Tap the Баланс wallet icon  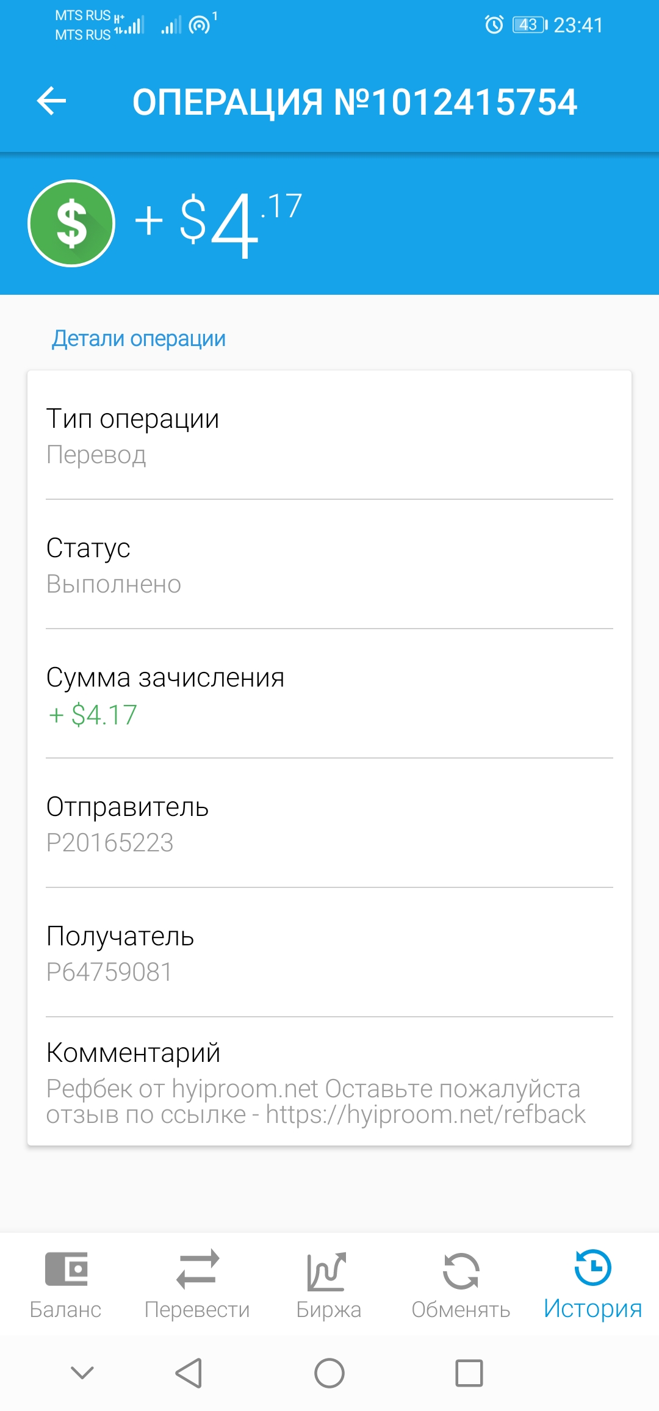tap(66, 1269)
